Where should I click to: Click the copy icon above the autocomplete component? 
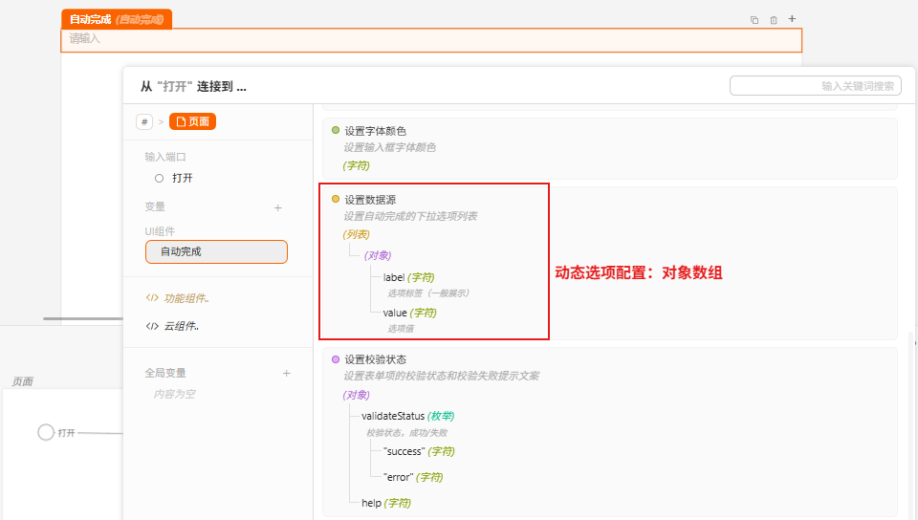[x=754, y=20]
